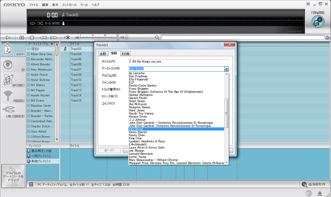The image size is (331, 197).
Task: Click the Pause button in transport bar
Action: pyautogui.click(x=22, y=37)
